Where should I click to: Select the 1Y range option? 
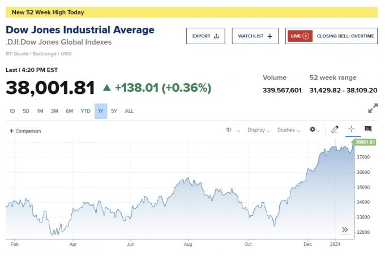101,111
